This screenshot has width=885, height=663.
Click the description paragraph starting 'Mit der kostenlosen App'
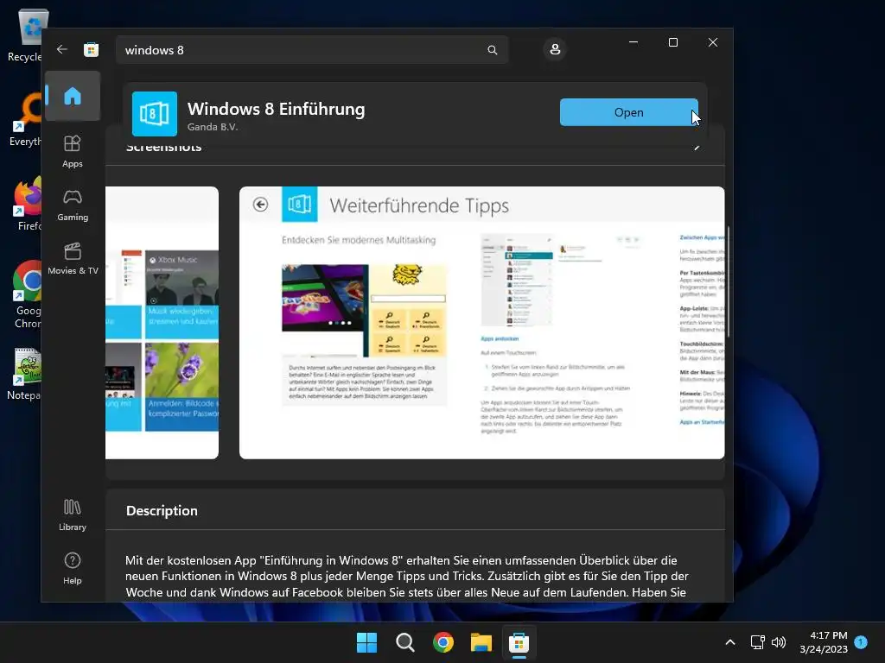406,576
